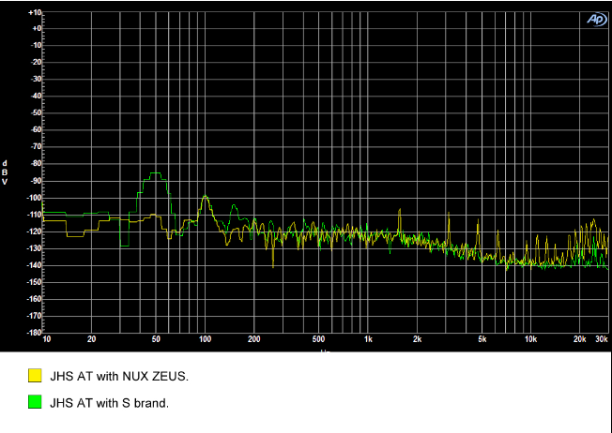Click the dBV vertical axis title

pos(6,172)
